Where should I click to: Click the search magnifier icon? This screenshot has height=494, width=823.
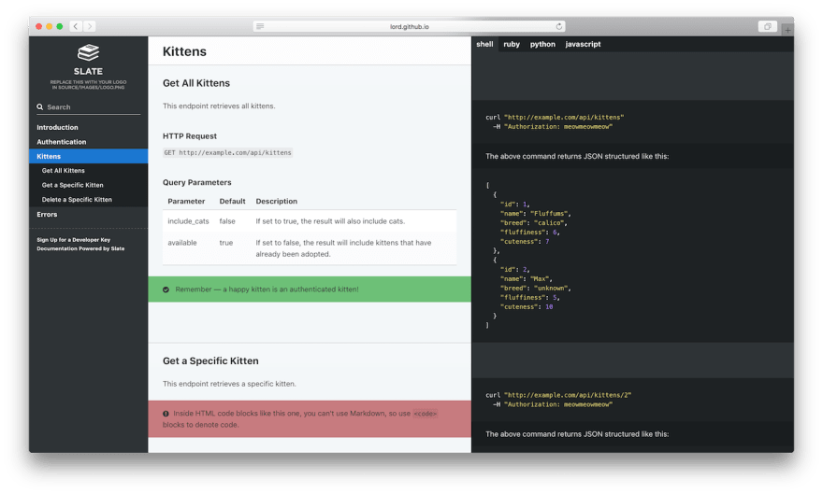(40, 106)
